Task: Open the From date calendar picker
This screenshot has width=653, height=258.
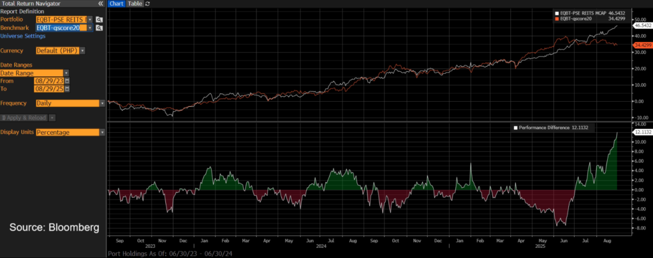Action: click(67, 81)
